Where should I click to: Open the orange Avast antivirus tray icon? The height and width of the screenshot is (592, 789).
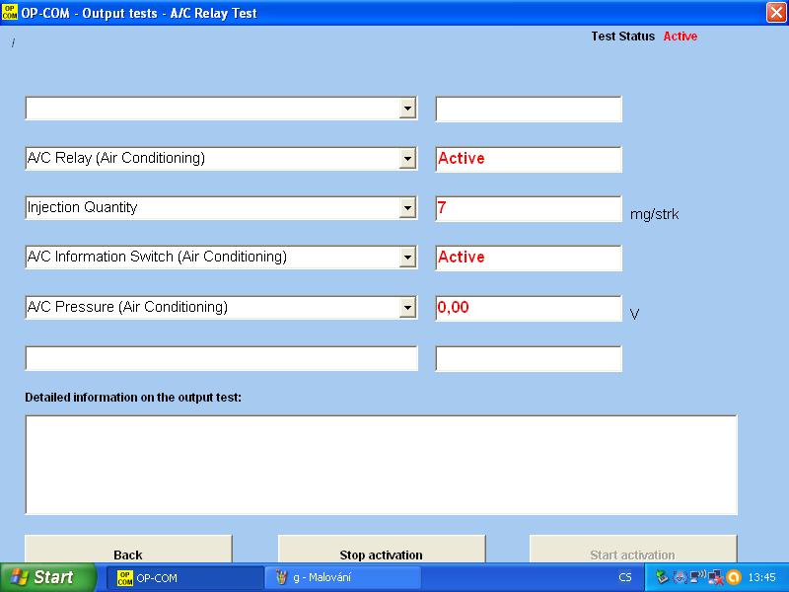pos(733,577)
